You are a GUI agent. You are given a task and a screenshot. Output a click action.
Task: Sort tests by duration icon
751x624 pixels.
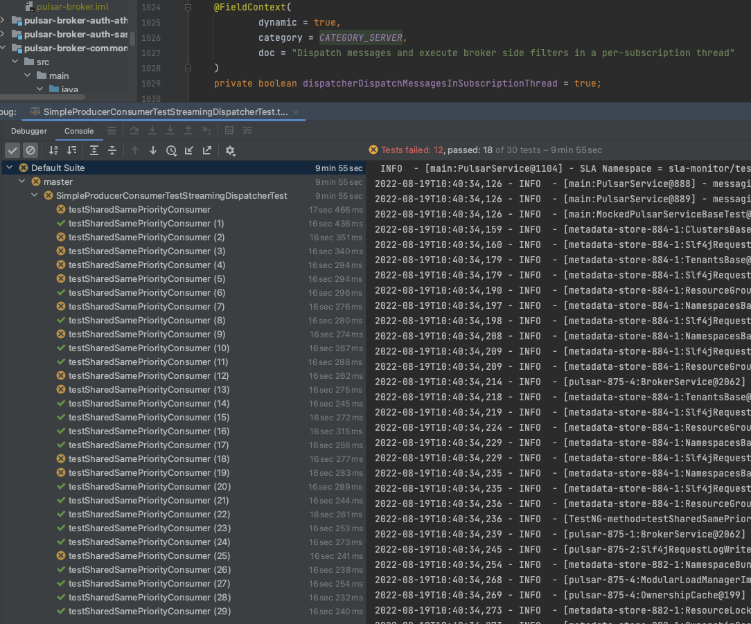pyautogui.click(x=72, y=150)
